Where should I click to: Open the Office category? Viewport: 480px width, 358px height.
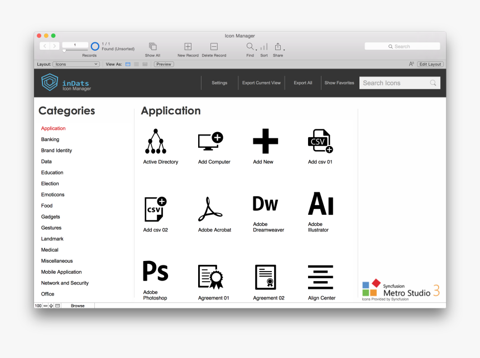(x=47, y=294)
